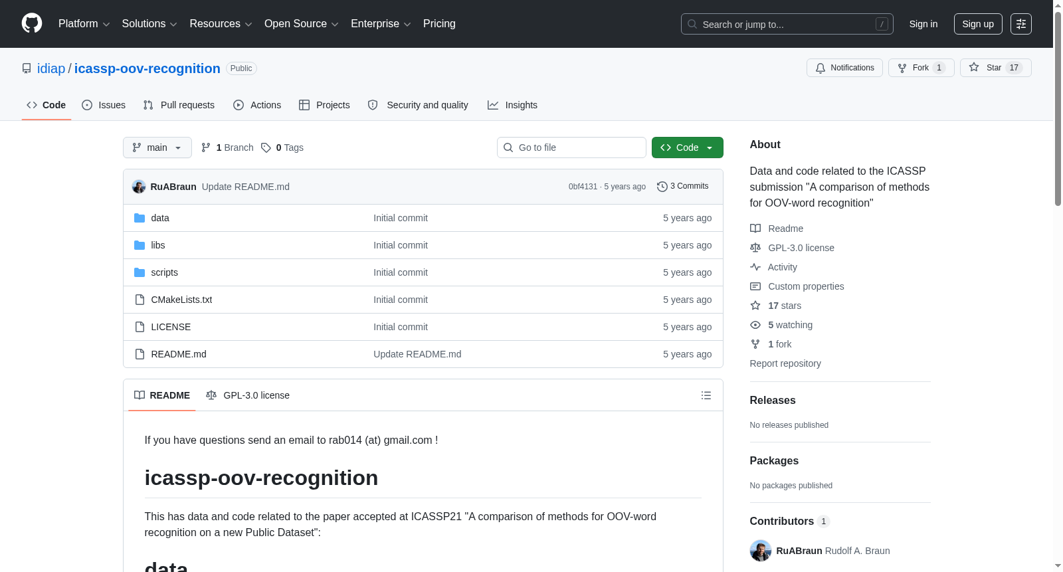The width and height of the screenshot is (1063, 572).
Task: Click the scripts folder icon
Action: [x=140, y=272]
